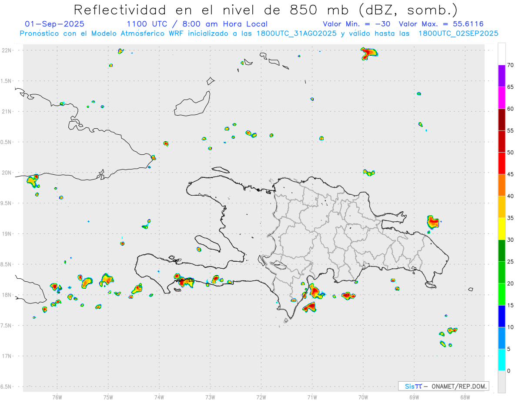Click the 'Valor Max. = 55.6116' readout
This screenshot has width=522, height=403.
coord(441,24)
